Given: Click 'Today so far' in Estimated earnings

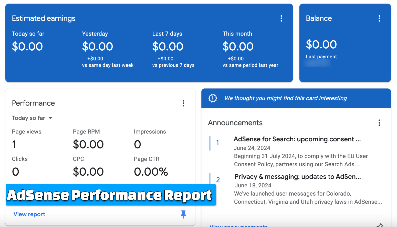Looking at the screenshot, I should 28,34.
